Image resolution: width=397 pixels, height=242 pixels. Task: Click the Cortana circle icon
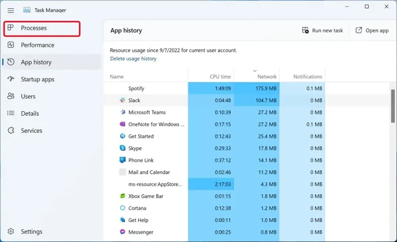click(123, 208)
